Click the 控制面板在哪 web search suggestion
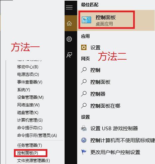The height and width of the screenshot is (164, 155). pyautogui.click(x=105, y=106)
